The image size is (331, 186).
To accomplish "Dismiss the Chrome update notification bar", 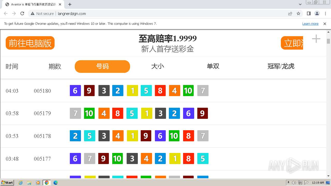I will (325, 24).
